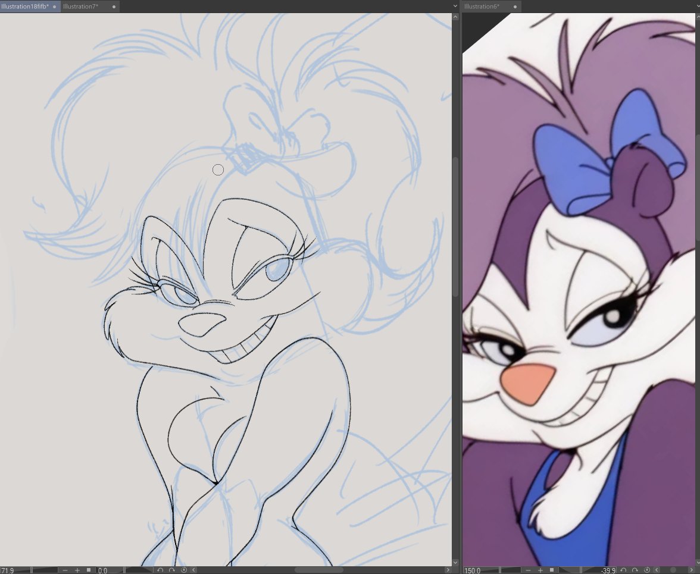The image size is (700, 574).
Task: Zoom in on the left canvas
Action: (x=77, y=570)
